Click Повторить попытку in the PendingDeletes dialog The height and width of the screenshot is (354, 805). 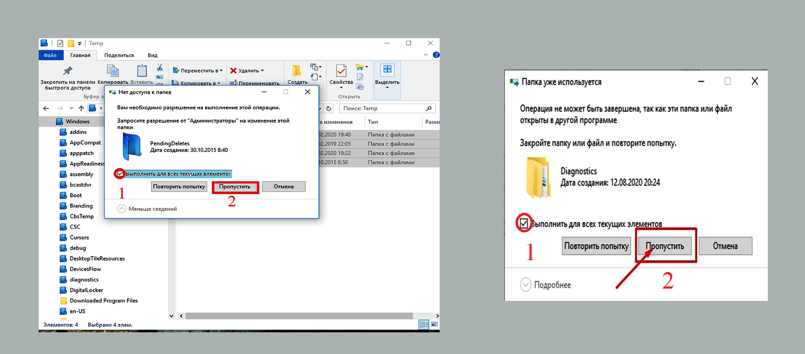[179, 187]
